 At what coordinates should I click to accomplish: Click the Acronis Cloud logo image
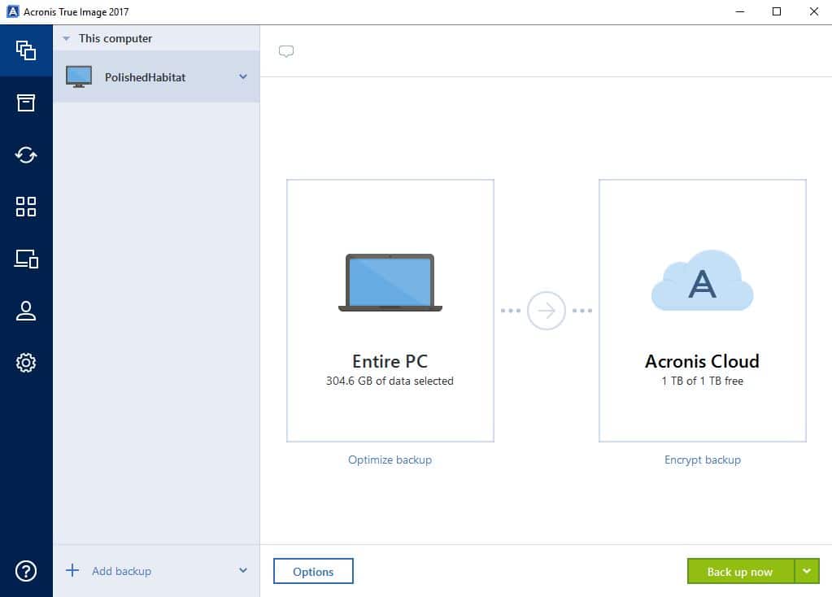click(702, 280)
